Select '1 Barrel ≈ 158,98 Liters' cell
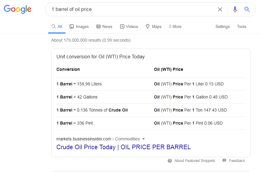This screenshot has width=260, height=172. (79, 84)
